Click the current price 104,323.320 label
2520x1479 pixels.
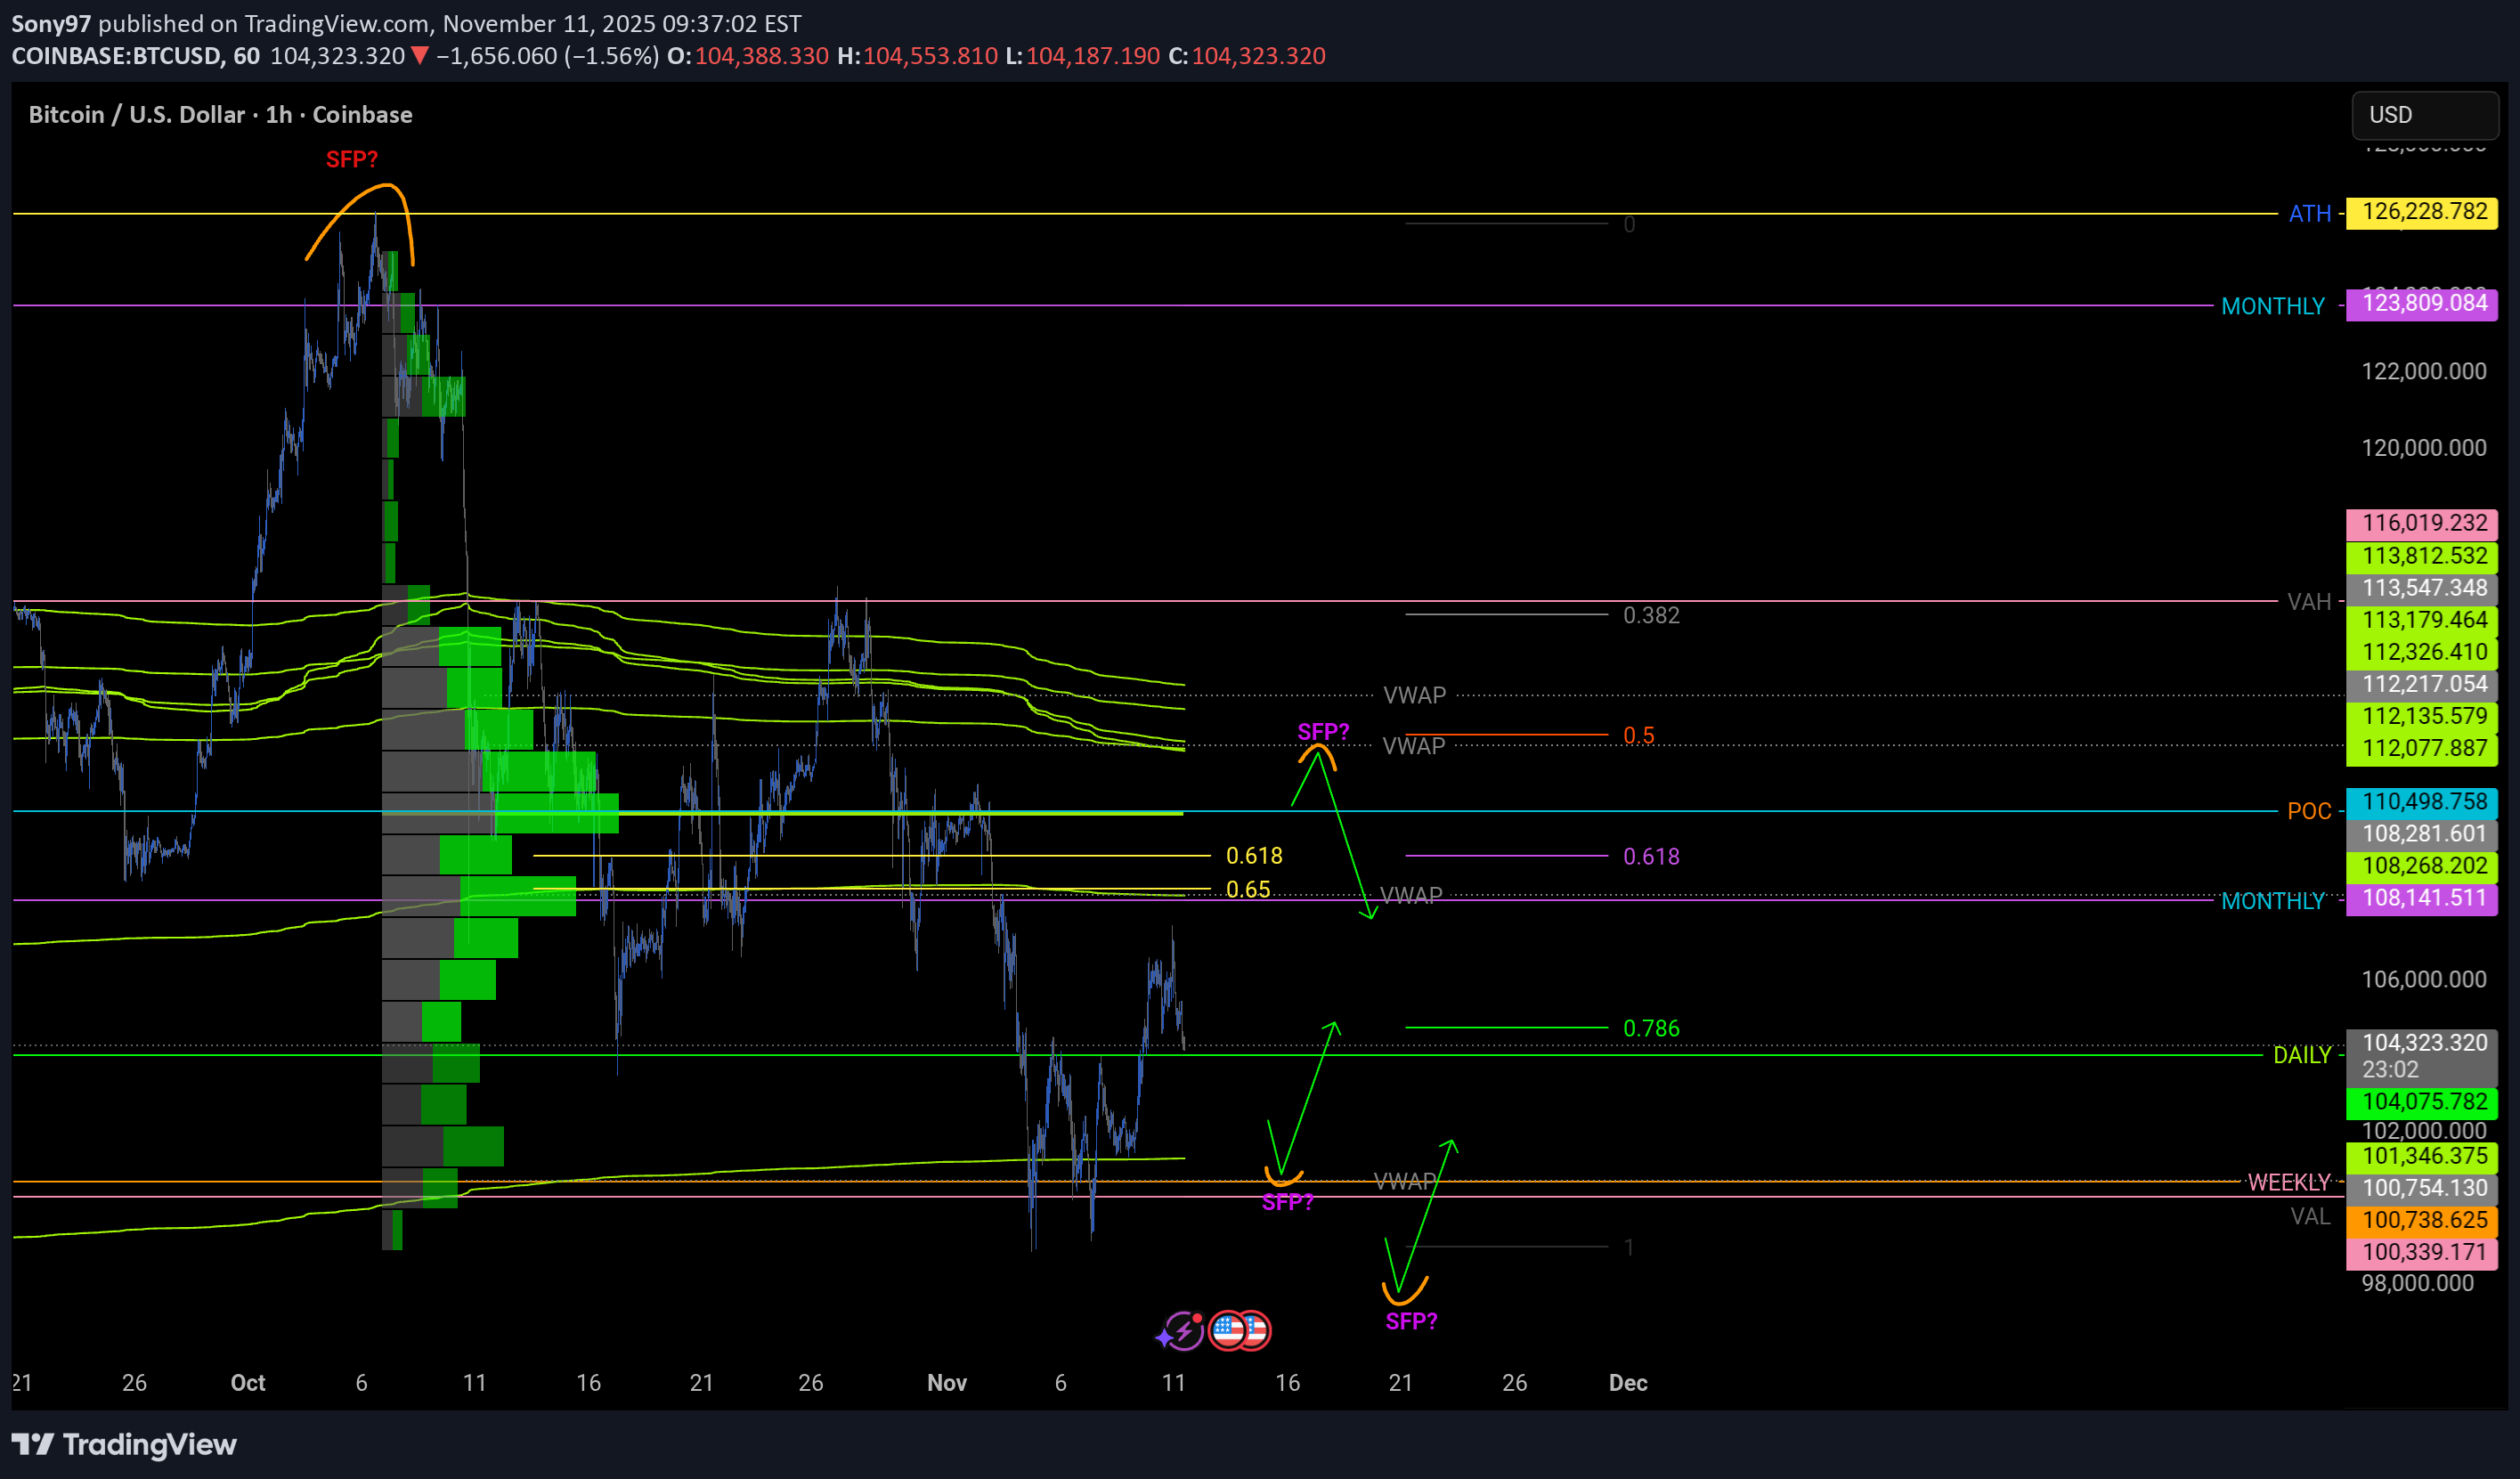click(2423, 1043)
